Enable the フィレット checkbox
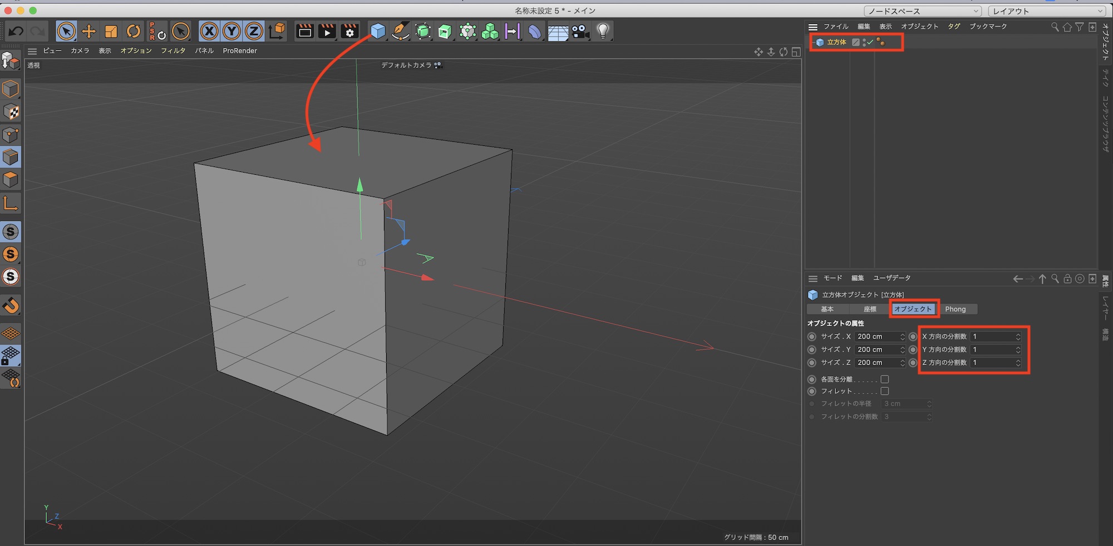Image resolution: width=1113 pixels, height=546 pixels. [885, 391]
